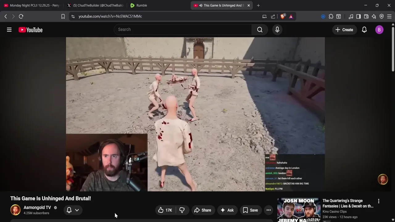Open Brave playlist music note icon
Viewport: 395px width, 222px height.
click(x=351, y=16)
